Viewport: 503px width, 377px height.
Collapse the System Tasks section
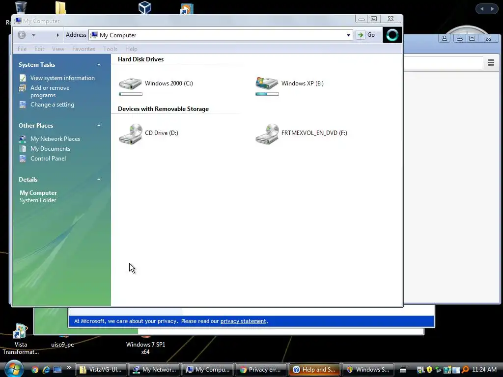tap(99, 64)
